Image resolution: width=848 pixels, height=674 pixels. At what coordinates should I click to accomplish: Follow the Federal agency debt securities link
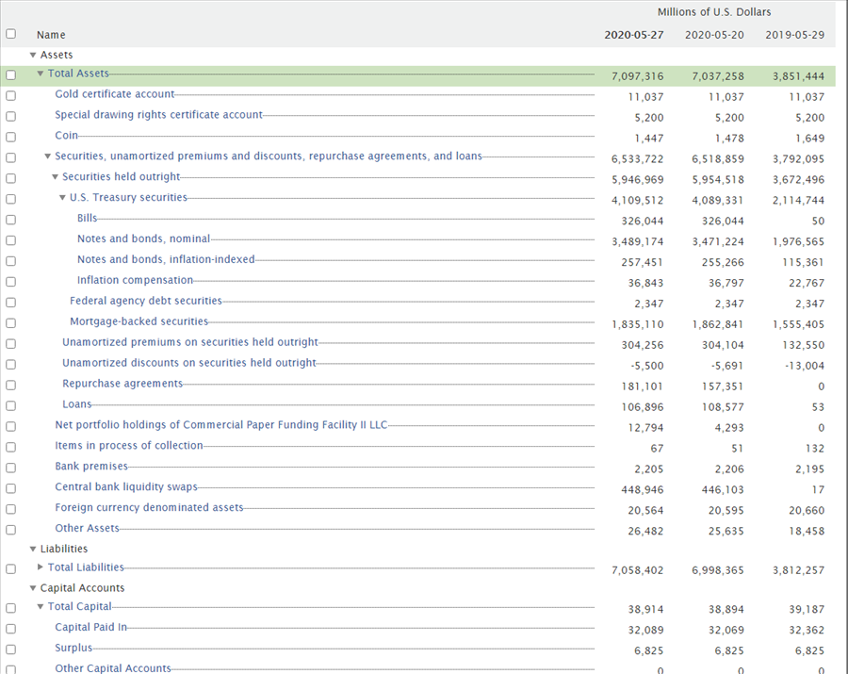[x=145, y=301]
